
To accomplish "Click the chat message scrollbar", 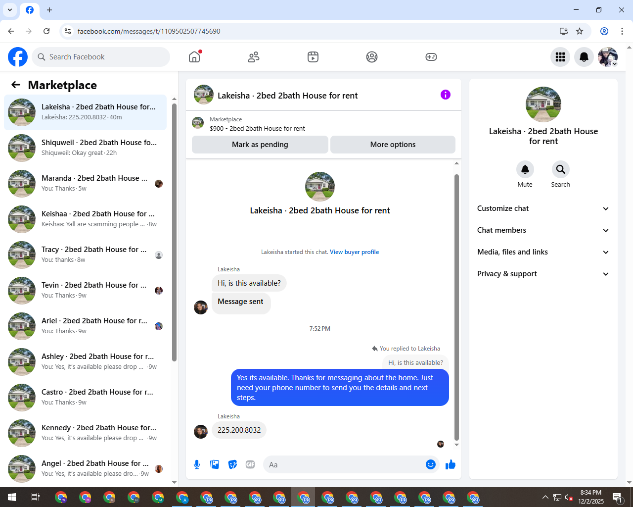I will 456,307.
